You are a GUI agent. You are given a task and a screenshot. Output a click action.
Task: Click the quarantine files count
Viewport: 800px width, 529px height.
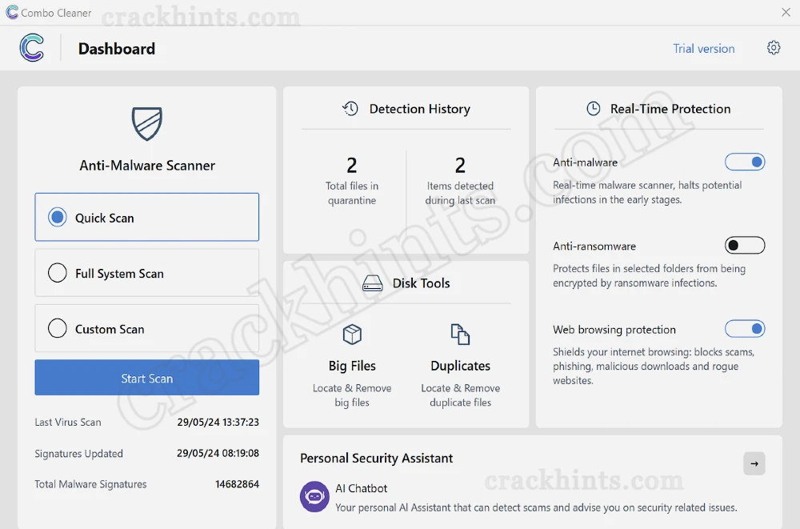point(352,166)
